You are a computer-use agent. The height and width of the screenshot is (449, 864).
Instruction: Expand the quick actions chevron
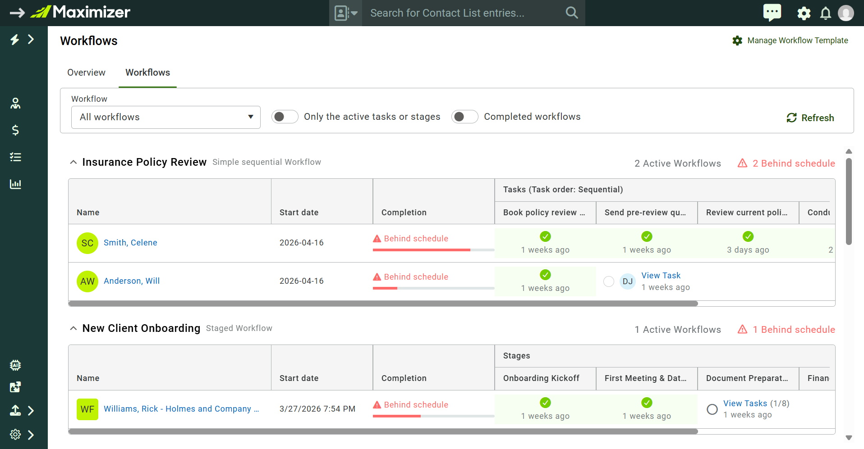[31, 40]
